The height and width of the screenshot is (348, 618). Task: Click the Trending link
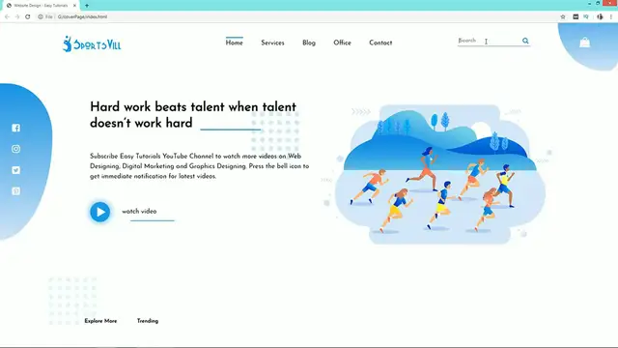point(148,321)
